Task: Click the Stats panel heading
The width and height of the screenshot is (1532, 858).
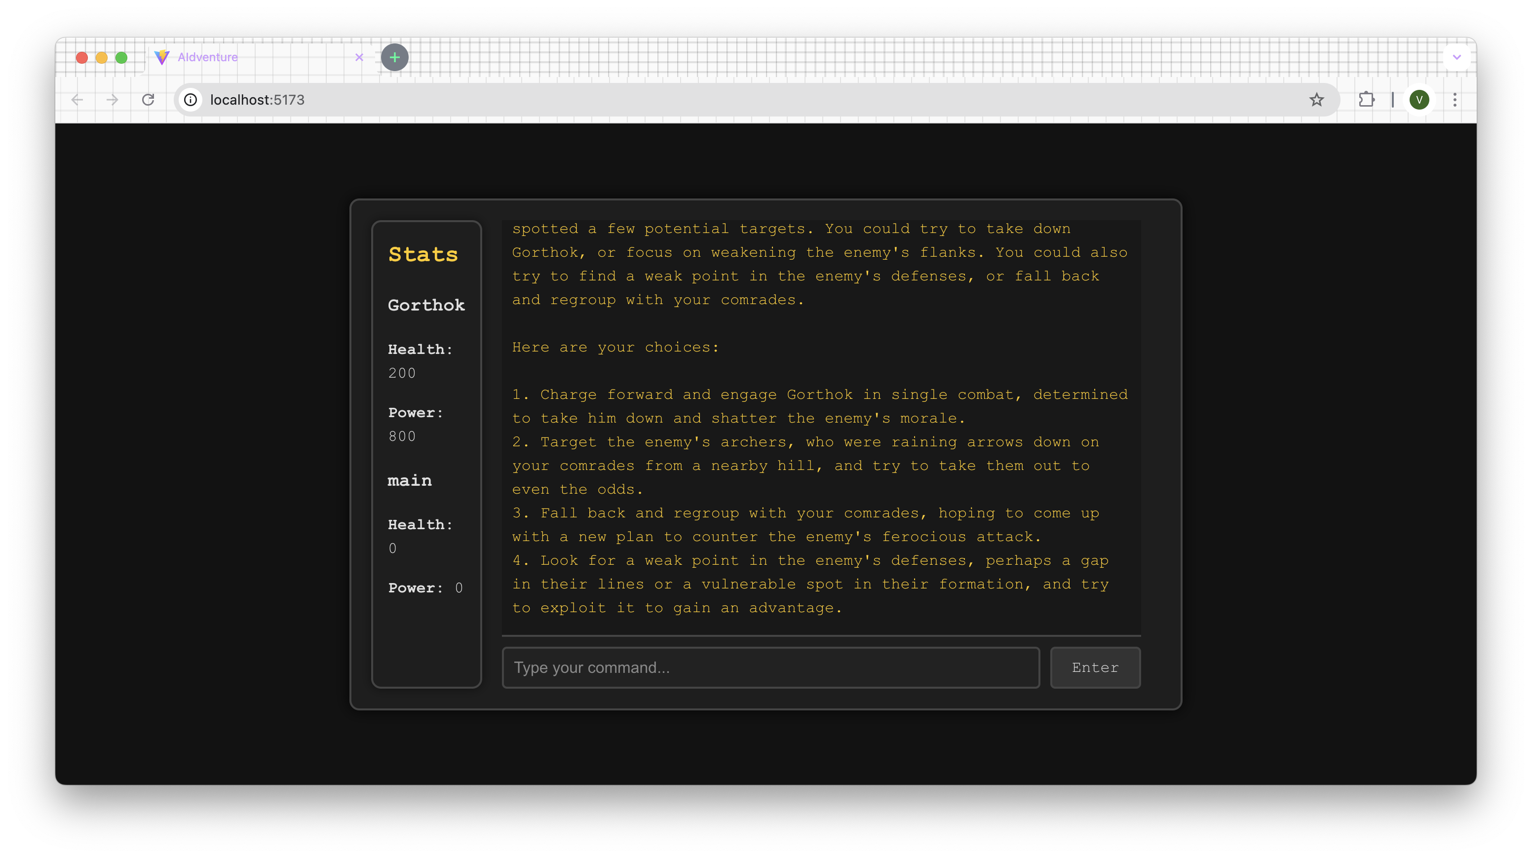Action: coord(423,255)
